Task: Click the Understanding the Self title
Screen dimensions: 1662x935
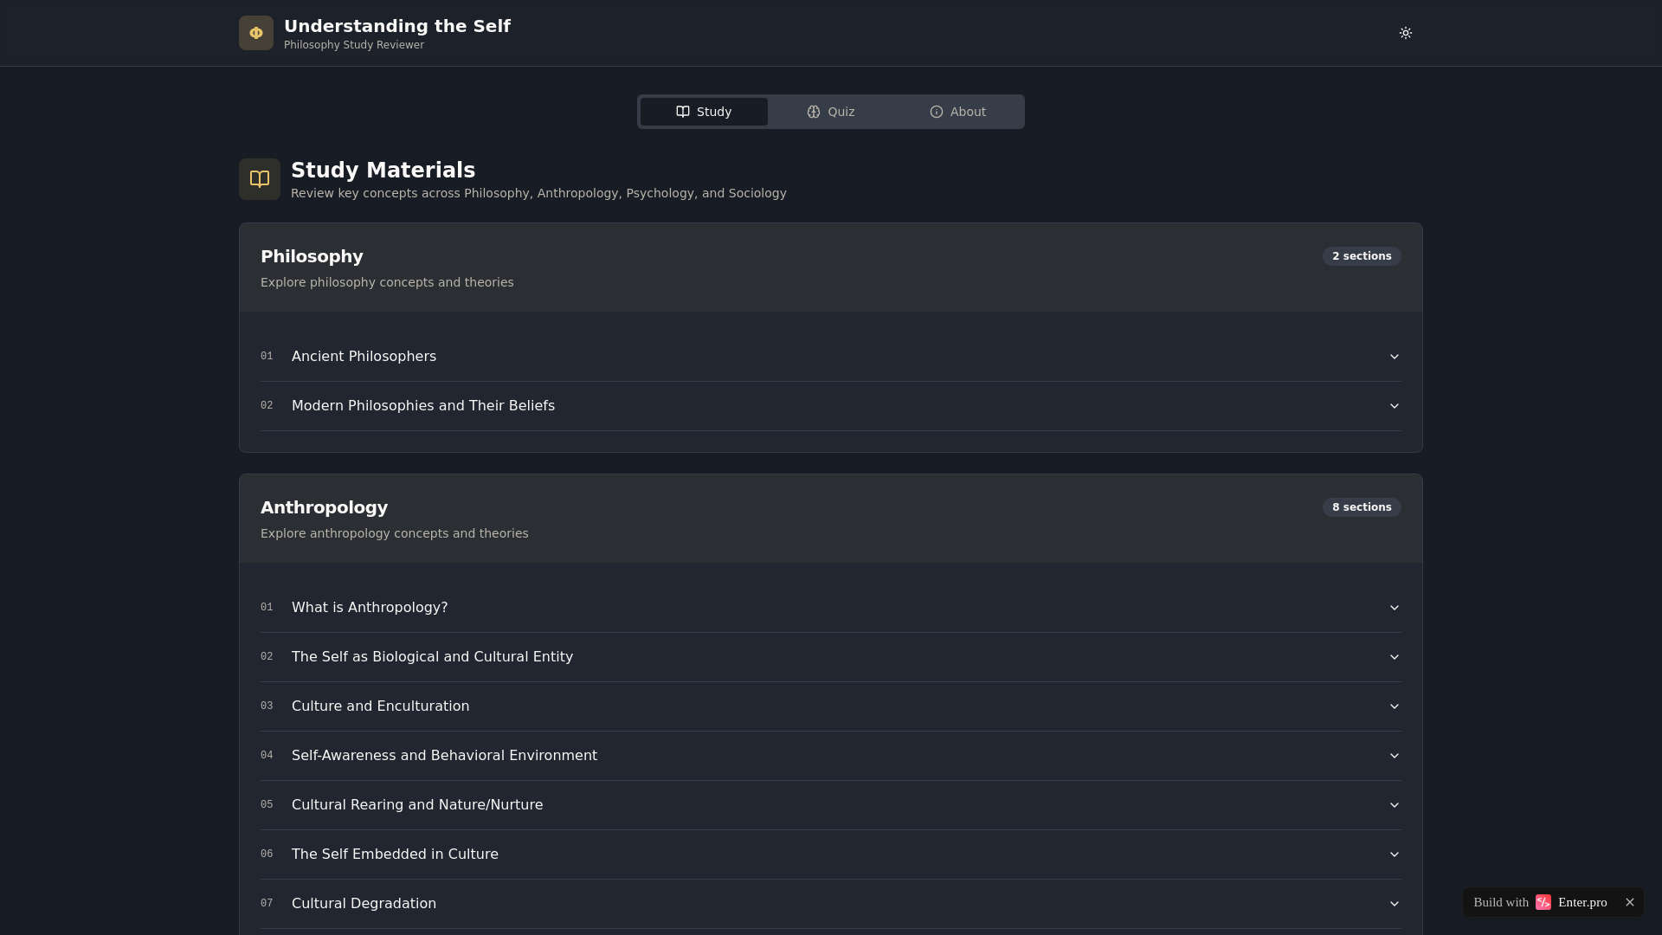Action: [396, 26]
